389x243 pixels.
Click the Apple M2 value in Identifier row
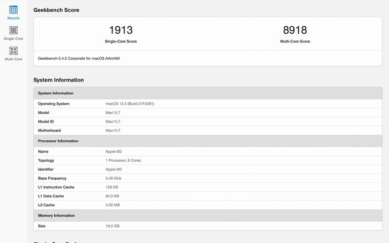(113, 170)
